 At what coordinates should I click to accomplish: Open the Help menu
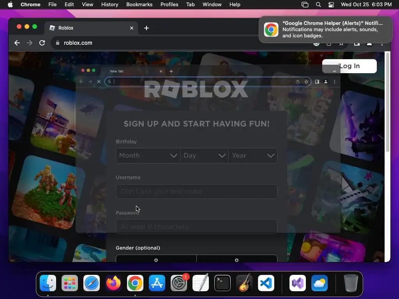235,5
